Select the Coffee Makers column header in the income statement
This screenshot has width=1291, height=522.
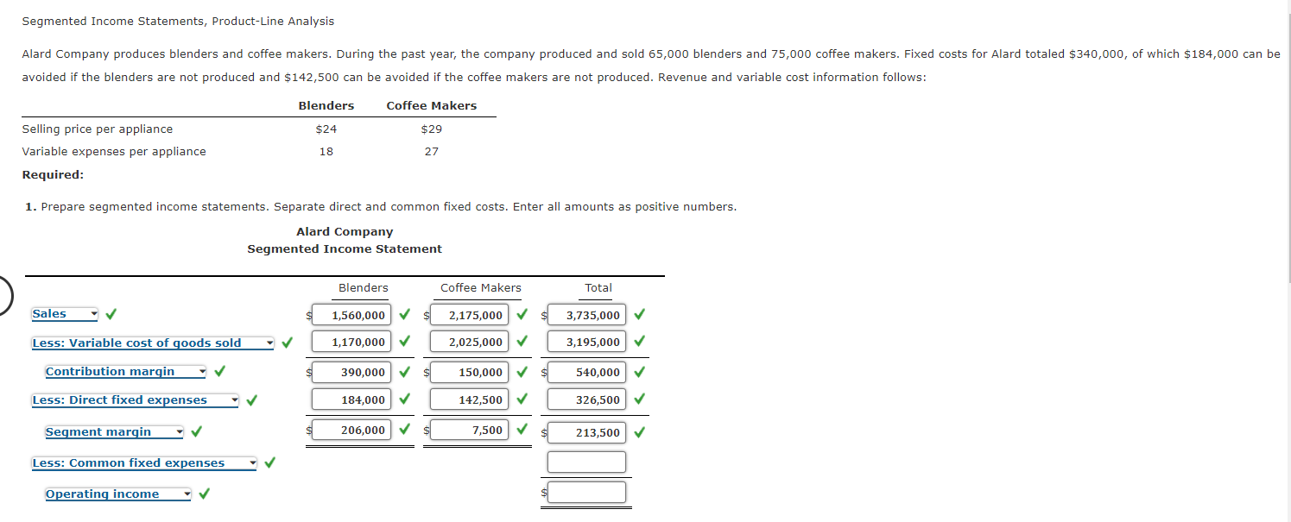(481, 288)
